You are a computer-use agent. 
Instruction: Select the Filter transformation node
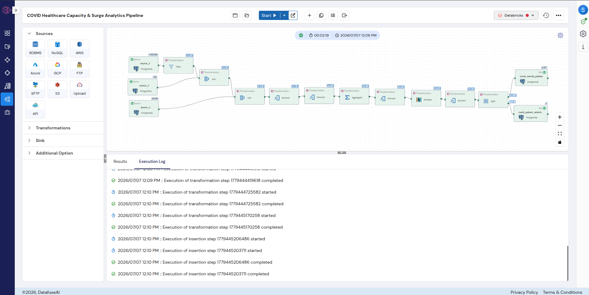point(178,65)
